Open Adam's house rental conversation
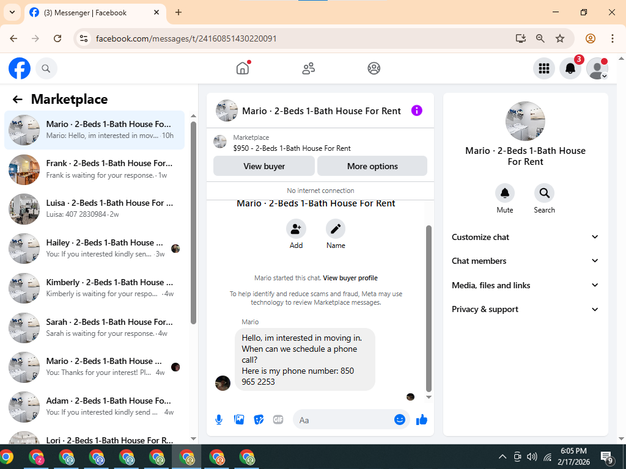Image resolution: width=626 pixels, height=469 pixels. tap(95, 407)
